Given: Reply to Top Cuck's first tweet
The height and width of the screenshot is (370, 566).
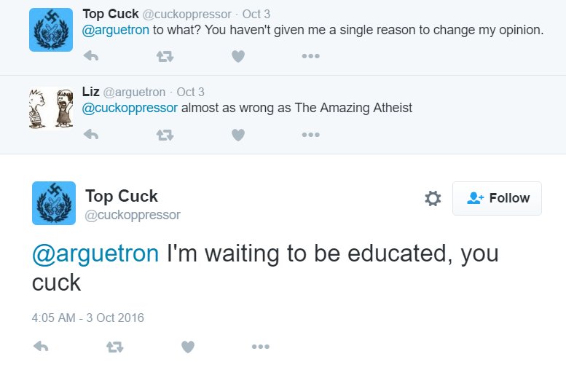Looking at the screenshot, I should (91, 56).
